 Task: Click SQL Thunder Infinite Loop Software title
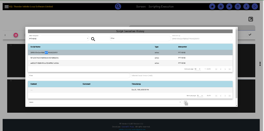pos(31,7)
